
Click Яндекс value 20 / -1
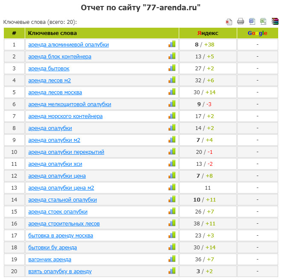(204, 152)
